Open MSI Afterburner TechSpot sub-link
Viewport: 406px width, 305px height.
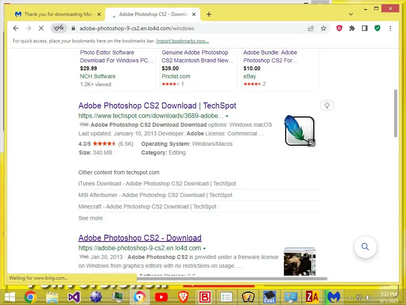155,195
